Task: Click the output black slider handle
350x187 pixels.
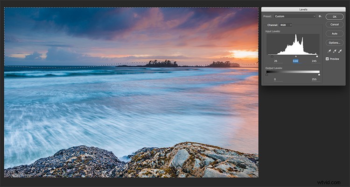Action: pos(266,74)
